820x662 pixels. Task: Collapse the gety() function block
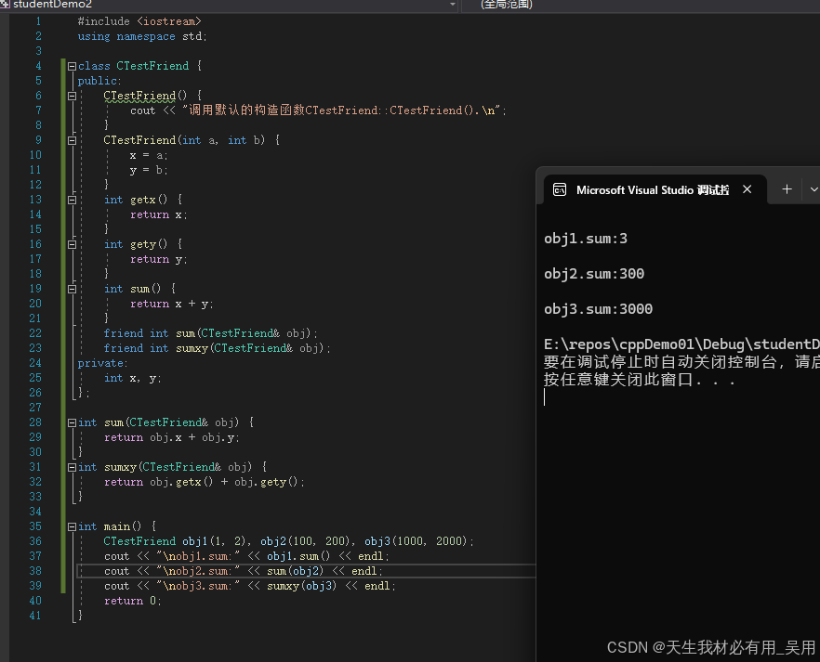[x=73, y=244]
